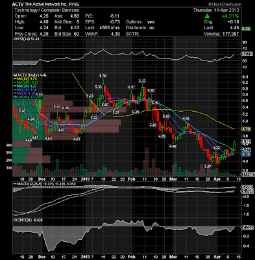
Task: Click 'Technology / Computer Services' sector text
Action: point(47,10)
